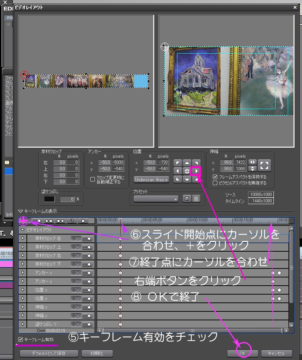302x360 pixels.
Task: Enable ピクセルアスペクトを無視する checkbox
Action: click(x=215, y=183)
